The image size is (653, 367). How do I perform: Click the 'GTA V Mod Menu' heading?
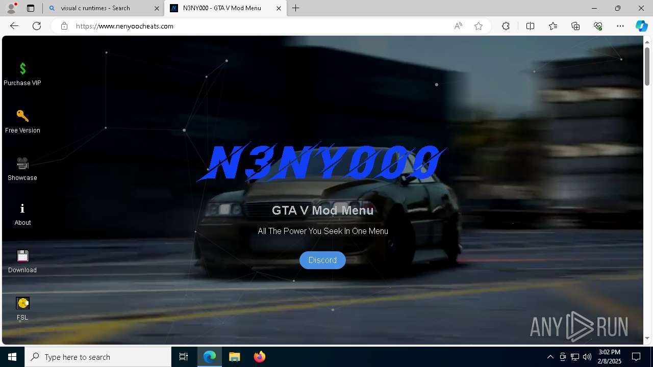click(x=322, y=210)
